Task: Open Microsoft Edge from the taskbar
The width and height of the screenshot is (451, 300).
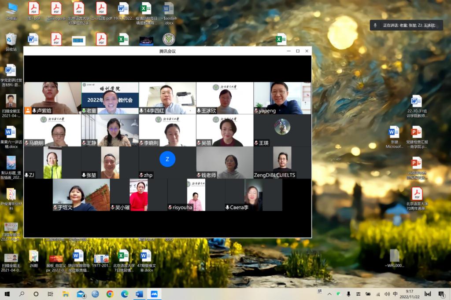Action: tap(125, 294)
